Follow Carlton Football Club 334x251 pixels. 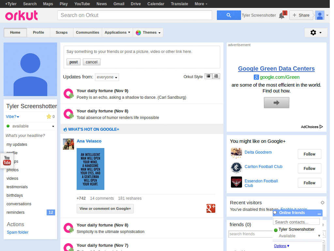tap(309, 168)
